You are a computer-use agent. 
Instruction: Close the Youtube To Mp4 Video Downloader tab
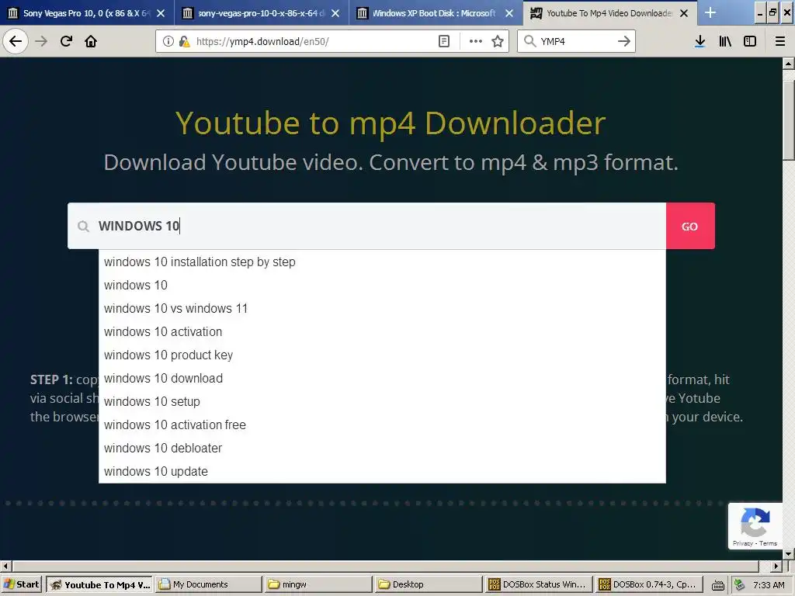click(684, 13)
